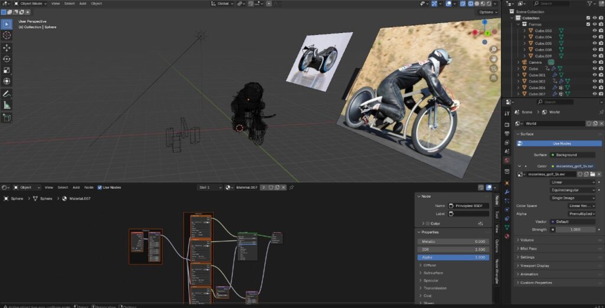Toggle the Use Nodes checkbox in node editor
Screen dimensions: 605x308
(x=100, y=187)
